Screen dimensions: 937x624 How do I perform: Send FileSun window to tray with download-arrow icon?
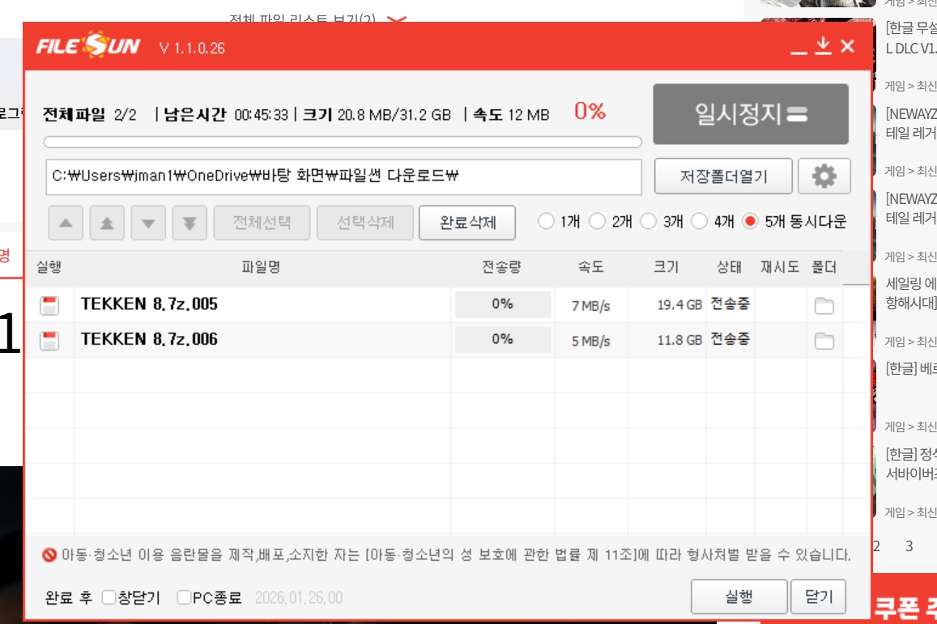823,46
